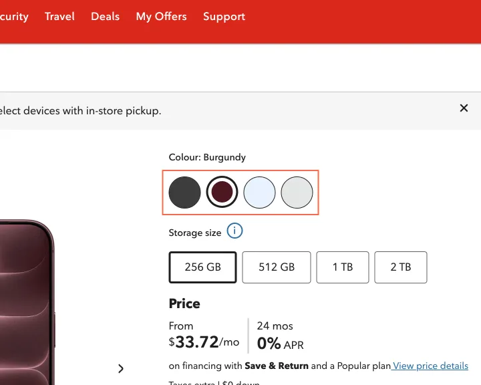481x385 pixels.
Task: Click the "Colour: Burgundy" label
Action: click(x=207, y=157)
